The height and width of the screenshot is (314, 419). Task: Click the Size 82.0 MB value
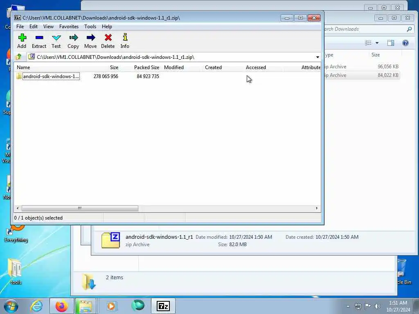(238, 244)
